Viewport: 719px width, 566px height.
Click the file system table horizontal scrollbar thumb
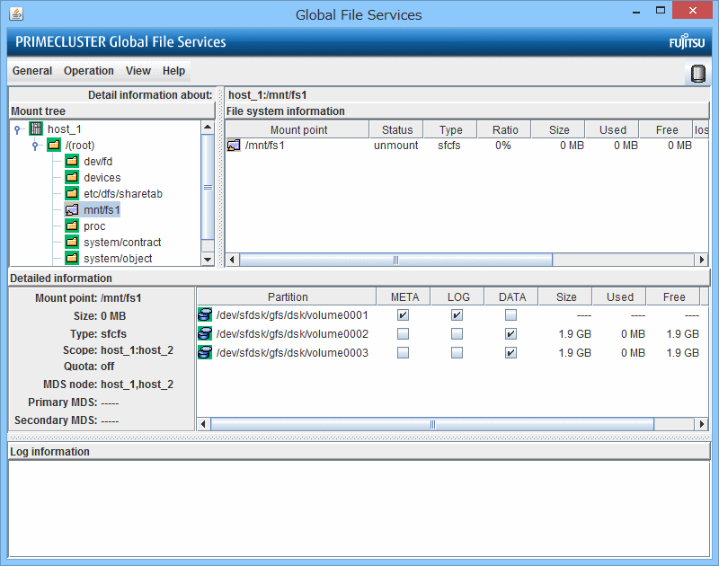point(395,260)
